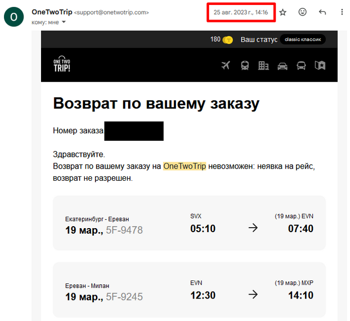Click the highlighted OneTwoTrip text in message
Viewport: 350px width, 321px height.
click(x=184, y=166)
